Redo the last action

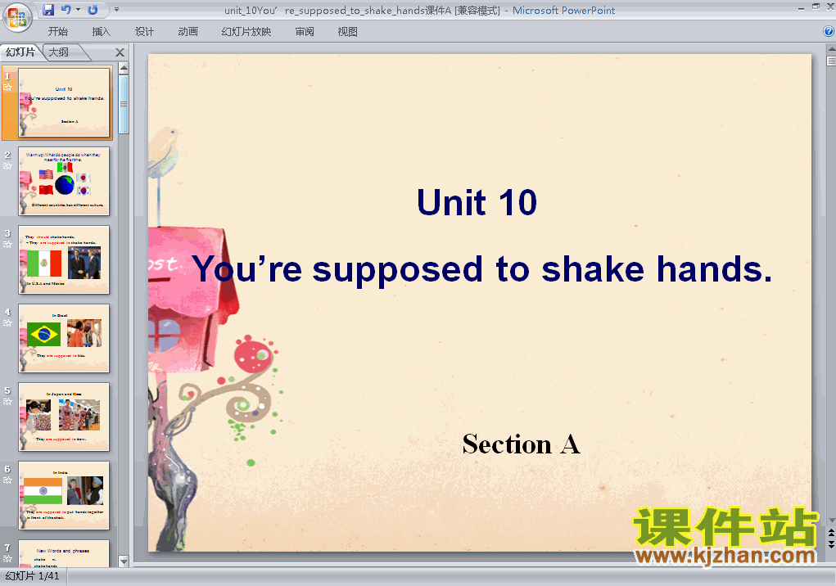[93, 10]
